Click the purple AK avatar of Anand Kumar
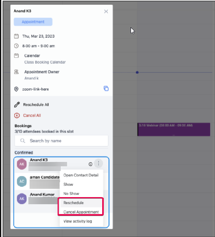The height and width of the screenshot is (237, 215). 22,199
